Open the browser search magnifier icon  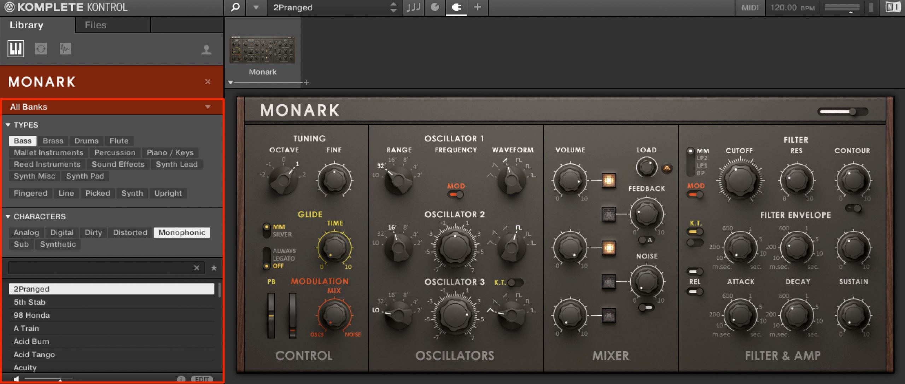[x=235, y=7]
